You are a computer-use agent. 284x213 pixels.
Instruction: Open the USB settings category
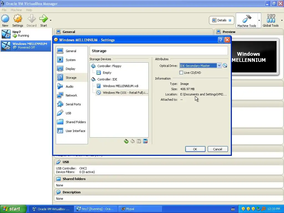coord(72,113)
